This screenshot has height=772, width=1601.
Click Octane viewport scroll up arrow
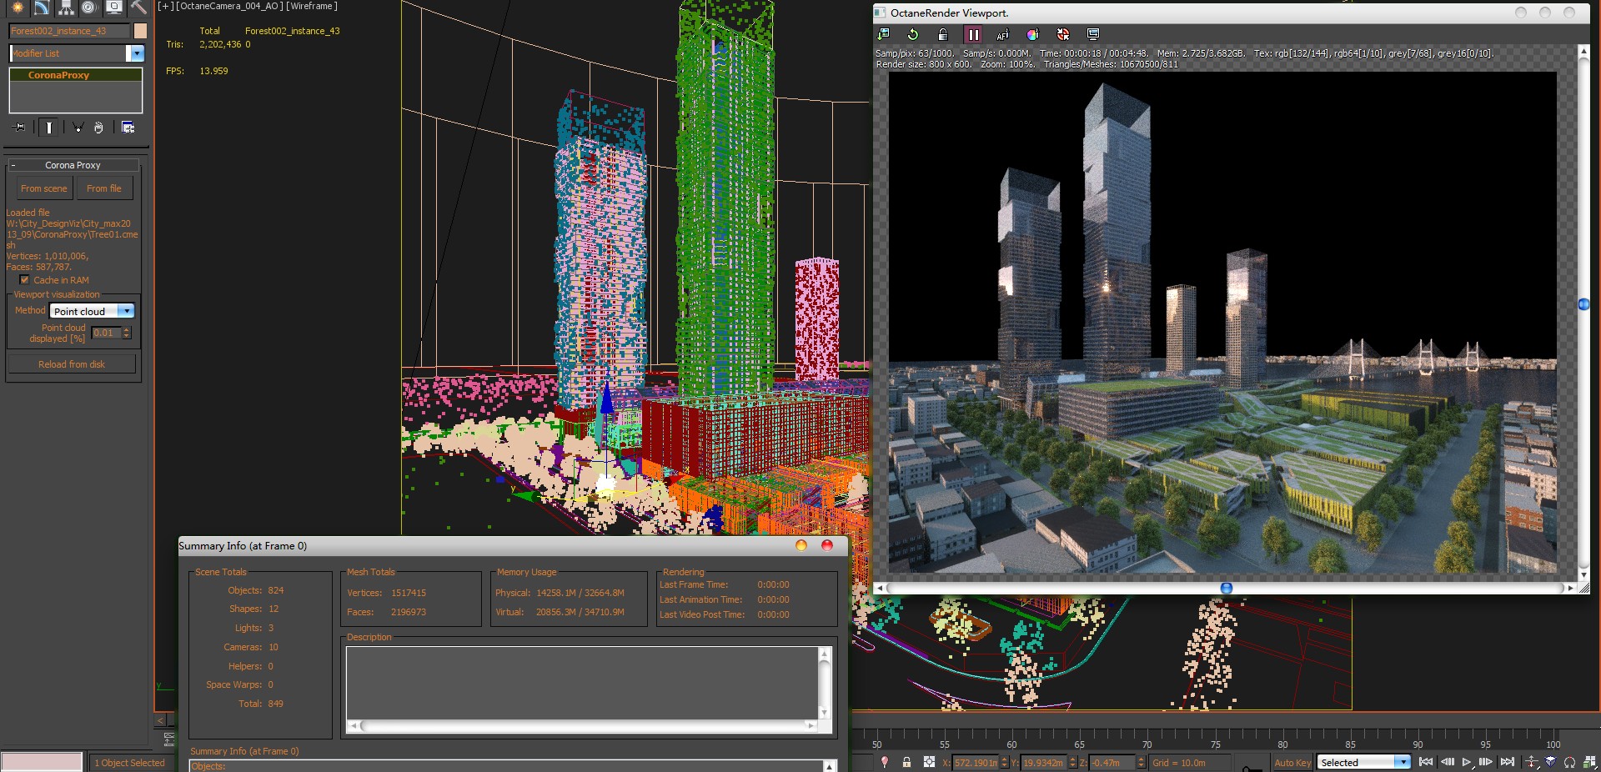click(x=1583, y=51)
